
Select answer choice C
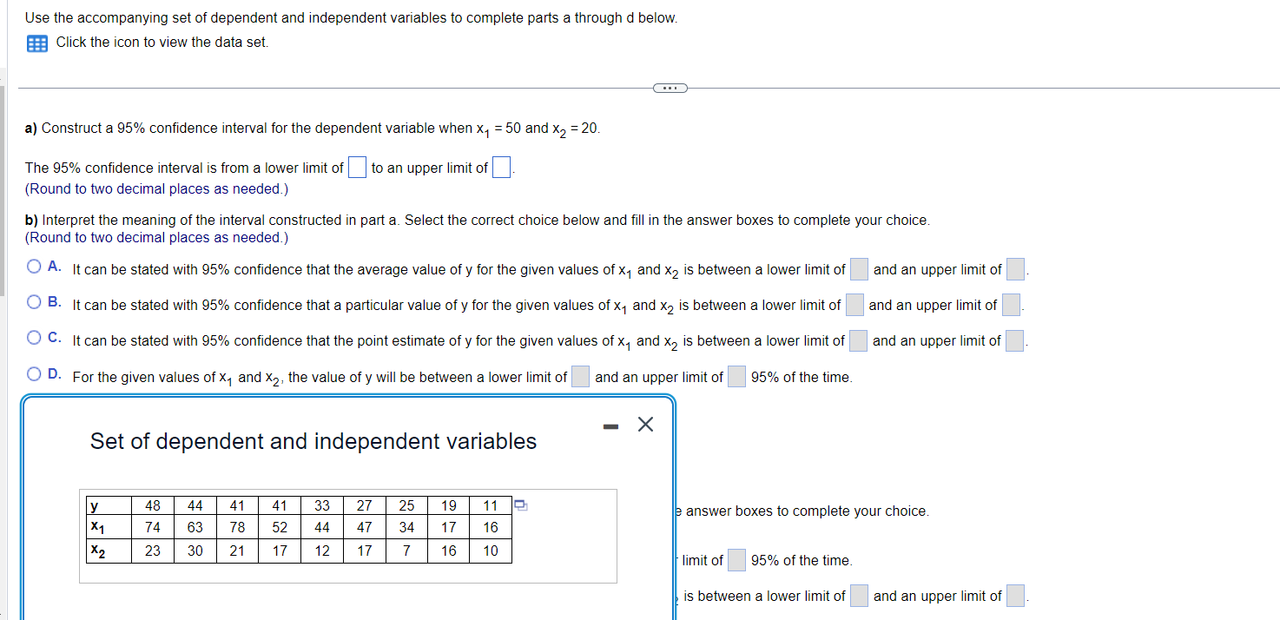33,337
